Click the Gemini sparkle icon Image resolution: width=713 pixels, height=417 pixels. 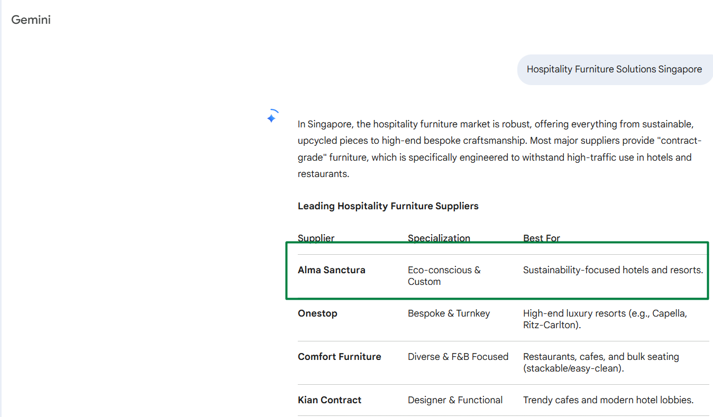272,117
